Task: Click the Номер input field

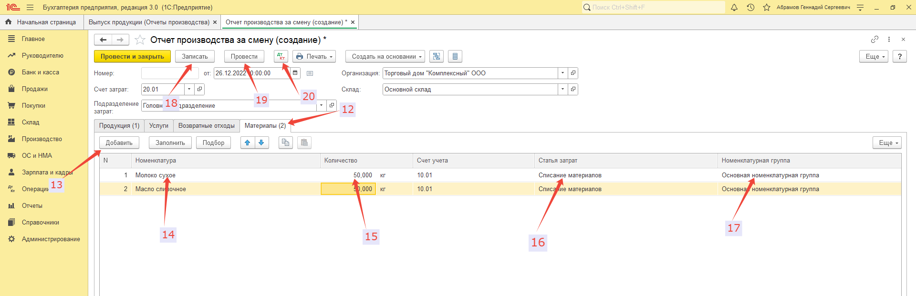Action: pyautogui.click(x=169, y=73)
